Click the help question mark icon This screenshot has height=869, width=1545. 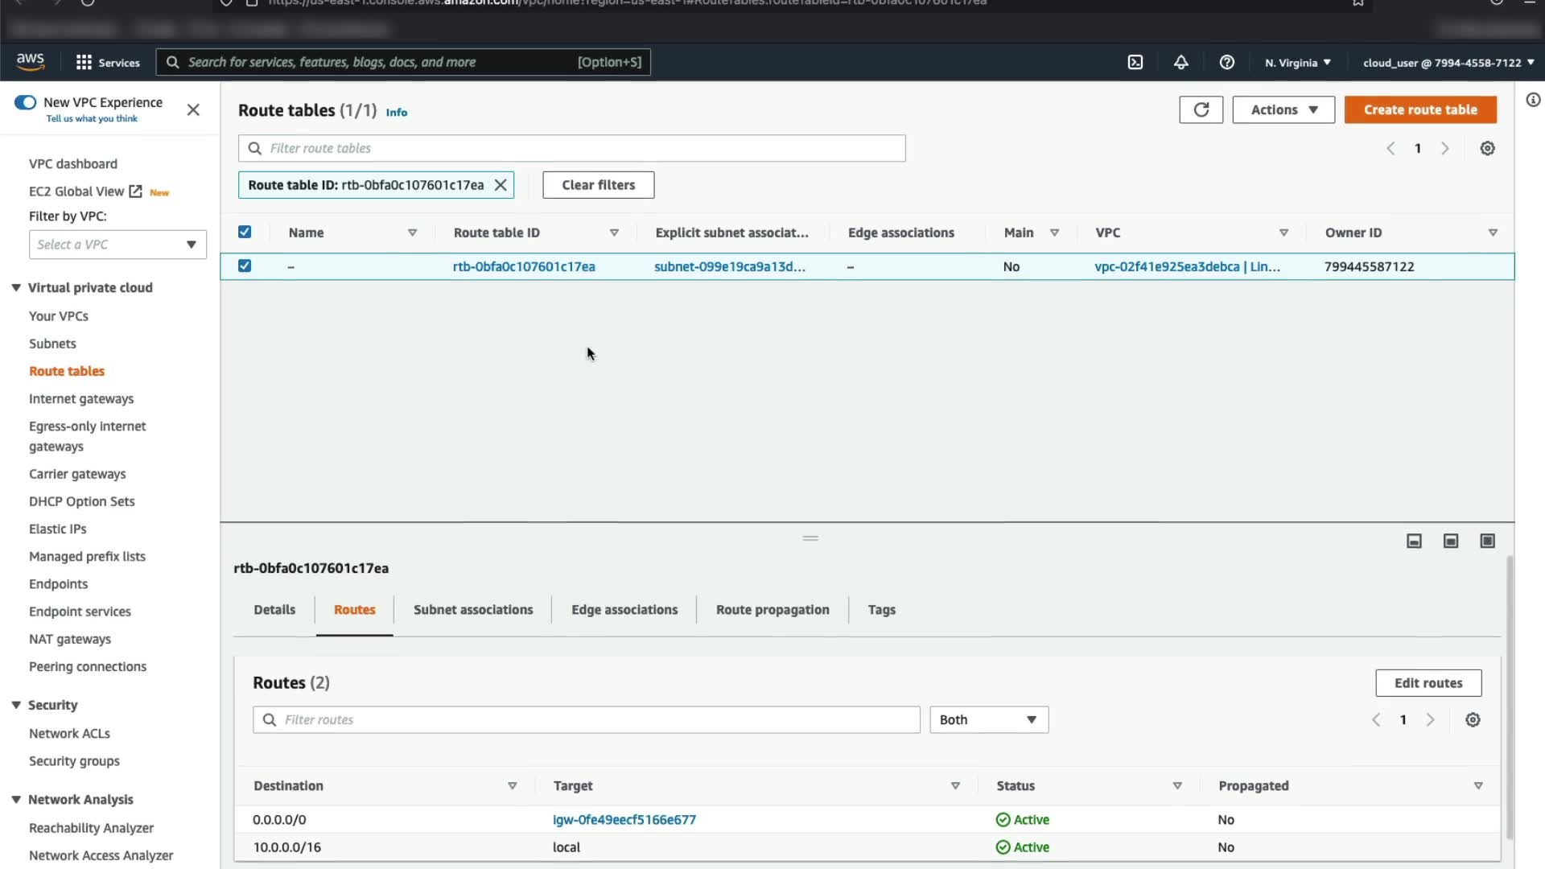pos(1226,62)
